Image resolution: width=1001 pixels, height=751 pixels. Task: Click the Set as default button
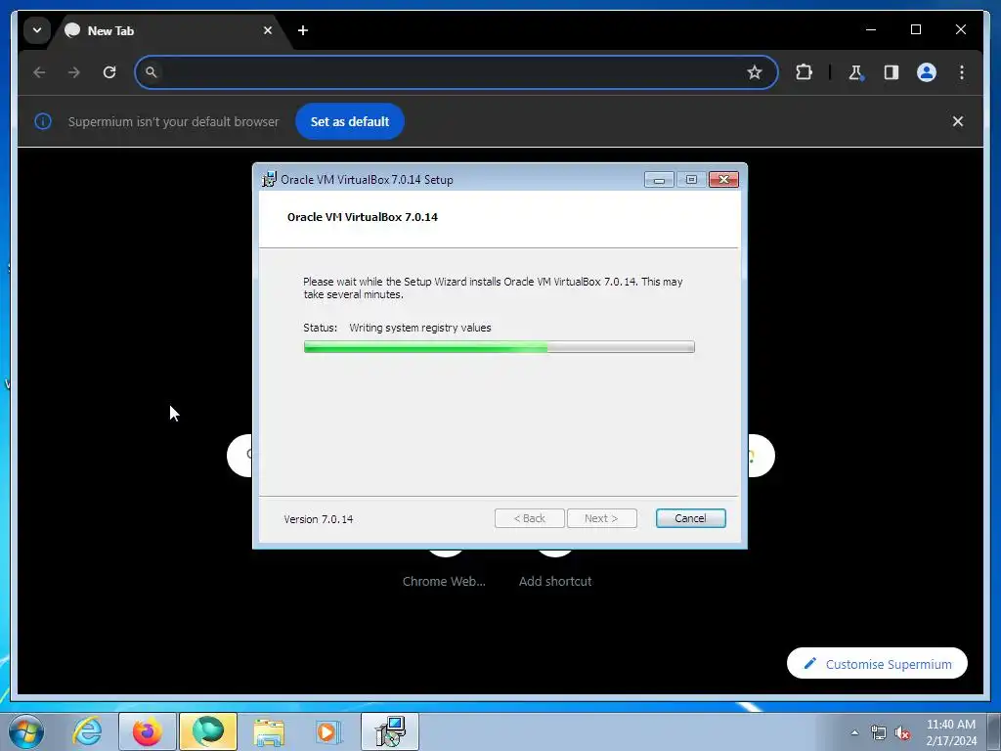[350, 121]
